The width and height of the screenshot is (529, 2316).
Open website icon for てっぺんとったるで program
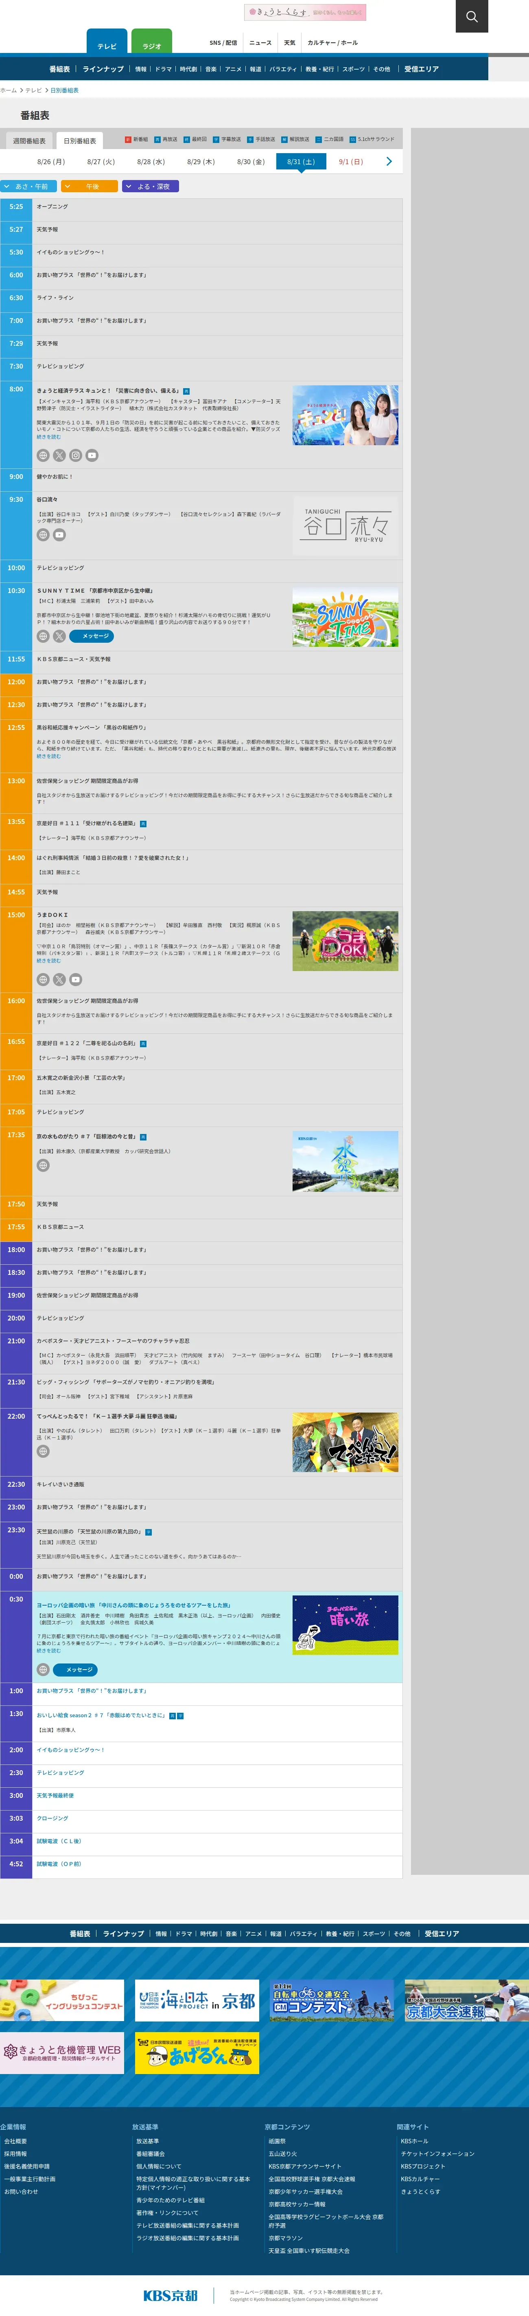click(x=43, y=1451)
